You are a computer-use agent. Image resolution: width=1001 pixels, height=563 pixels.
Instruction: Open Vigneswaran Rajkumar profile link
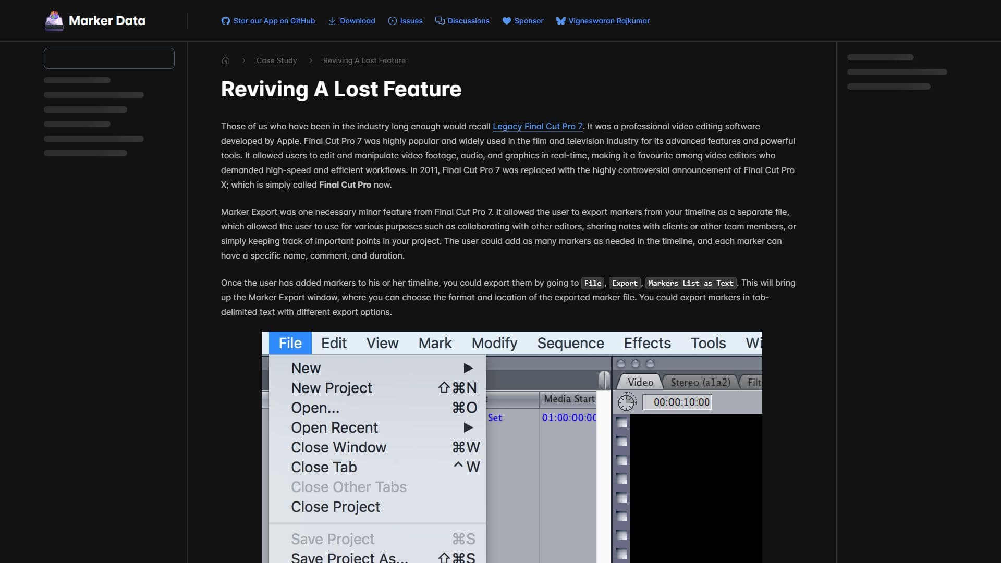[x=609, y=21]
